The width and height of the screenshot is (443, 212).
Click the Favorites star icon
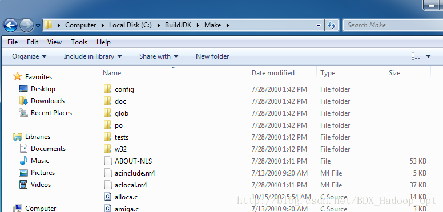point(18,76)
